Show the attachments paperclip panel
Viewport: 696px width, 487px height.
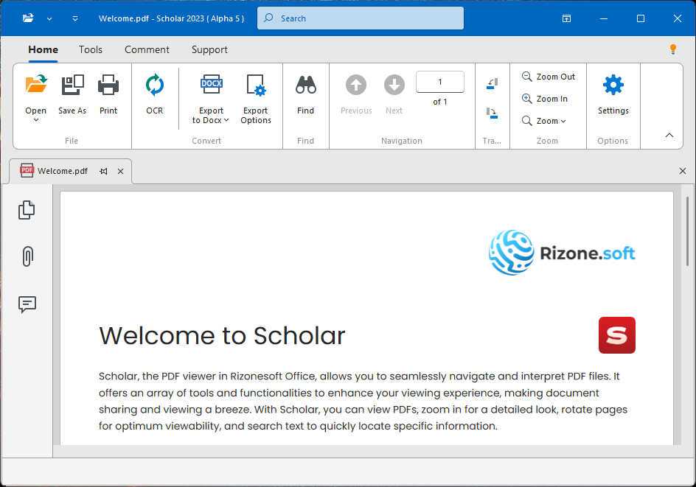click(x=27, y=256)
